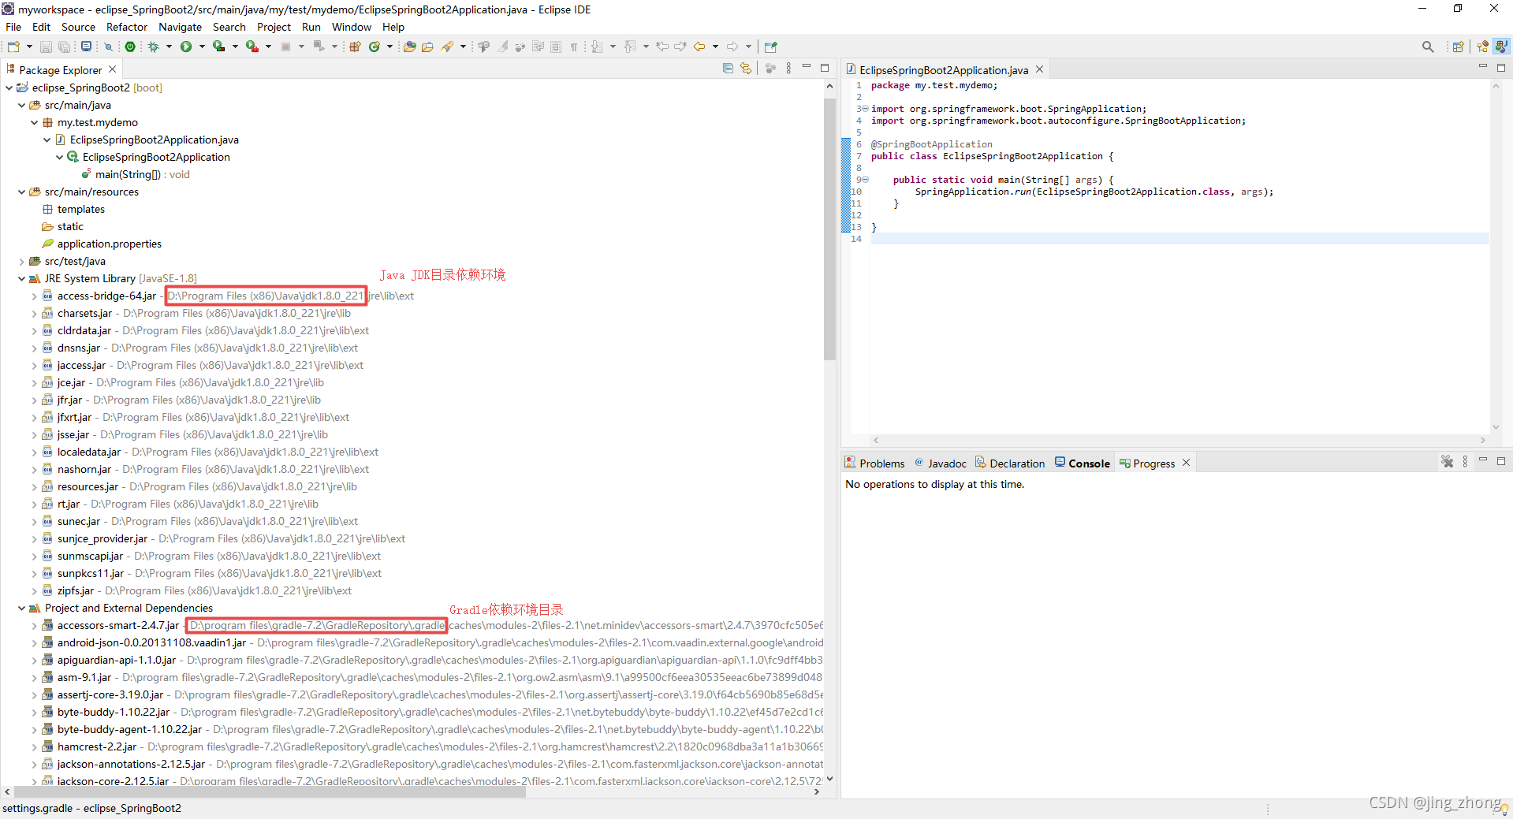Switch to the Console tab
Screen dimensions: 1513x819
point(1083,463)
